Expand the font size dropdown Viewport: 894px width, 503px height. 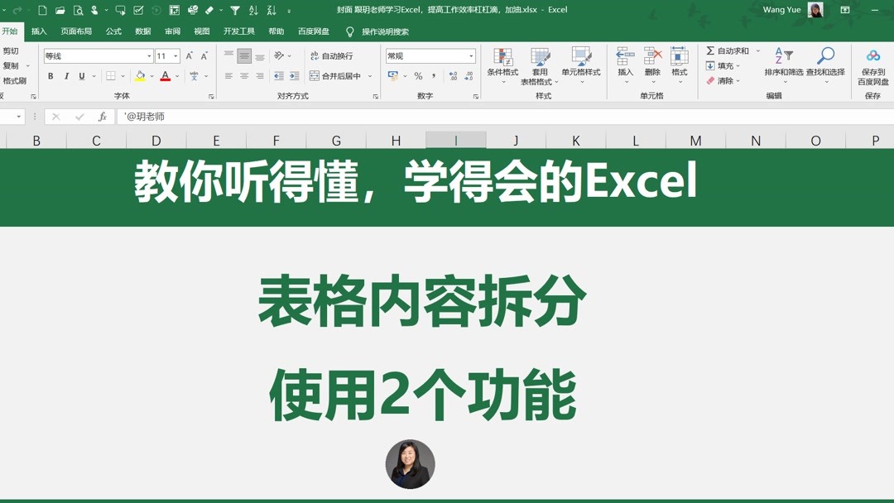(x=174, y=55)
